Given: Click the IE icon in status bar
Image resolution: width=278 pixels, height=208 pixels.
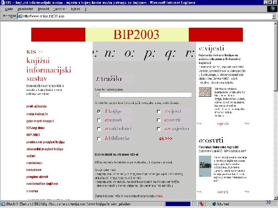Looking at the screenshot, I should (2, 204).
